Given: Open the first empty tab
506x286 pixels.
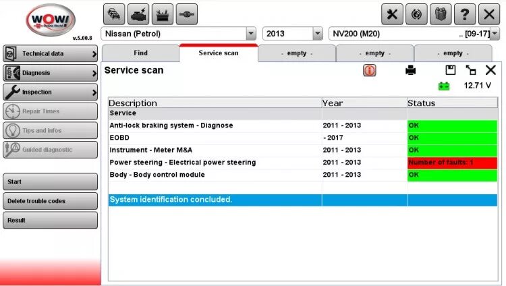Looking at the screenshot, I should (x=297, y=53).
